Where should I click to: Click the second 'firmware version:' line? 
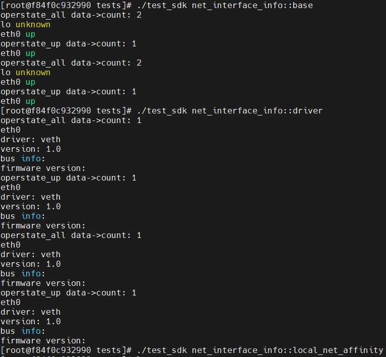point(43,226)
